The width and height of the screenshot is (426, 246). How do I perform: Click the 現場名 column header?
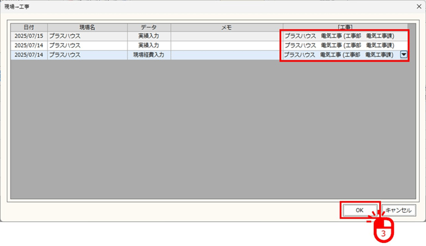[x=87, y=27]
